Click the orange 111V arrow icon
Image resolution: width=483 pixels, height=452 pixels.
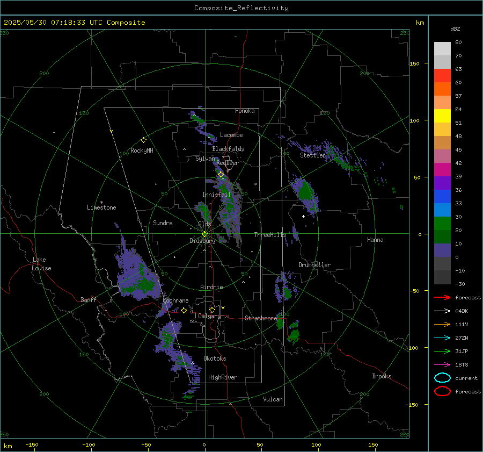(x=442, y=324)
